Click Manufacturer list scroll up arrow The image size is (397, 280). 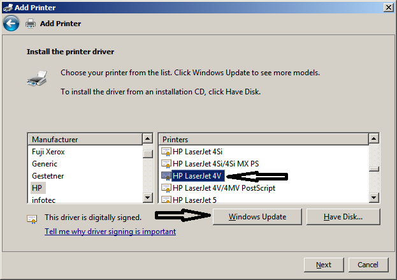148,138
